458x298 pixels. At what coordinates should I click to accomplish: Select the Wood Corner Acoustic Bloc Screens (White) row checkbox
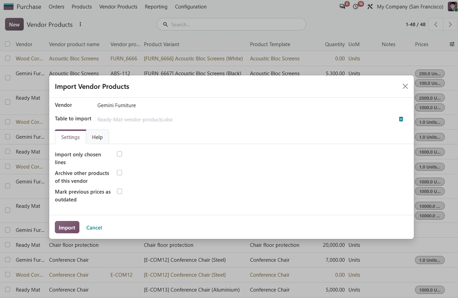8,58
